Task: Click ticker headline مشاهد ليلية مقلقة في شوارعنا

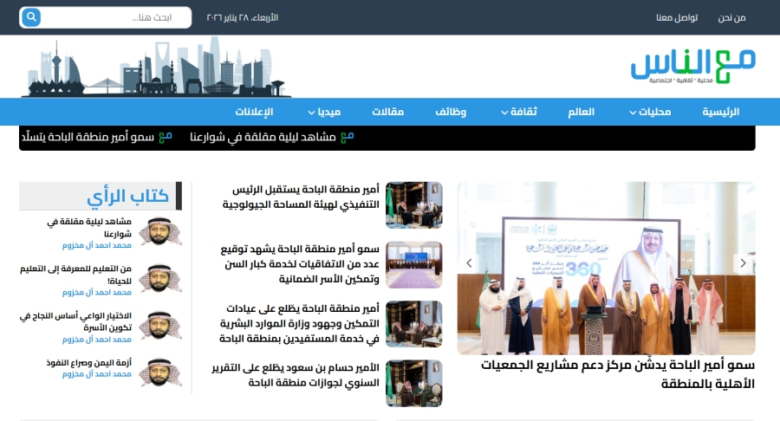Action: [x=263, y=137]
